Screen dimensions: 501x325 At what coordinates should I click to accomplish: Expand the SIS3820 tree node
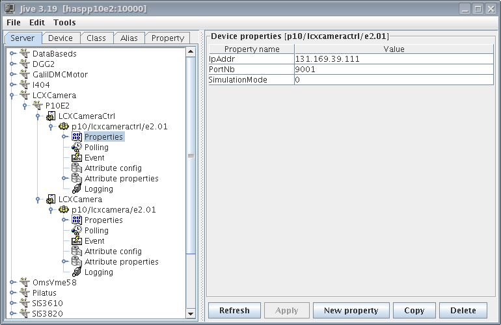click(x=12, y=313)
